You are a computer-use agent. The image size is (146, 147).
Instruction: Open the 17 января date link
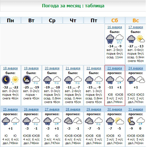(x=136, y=27)
